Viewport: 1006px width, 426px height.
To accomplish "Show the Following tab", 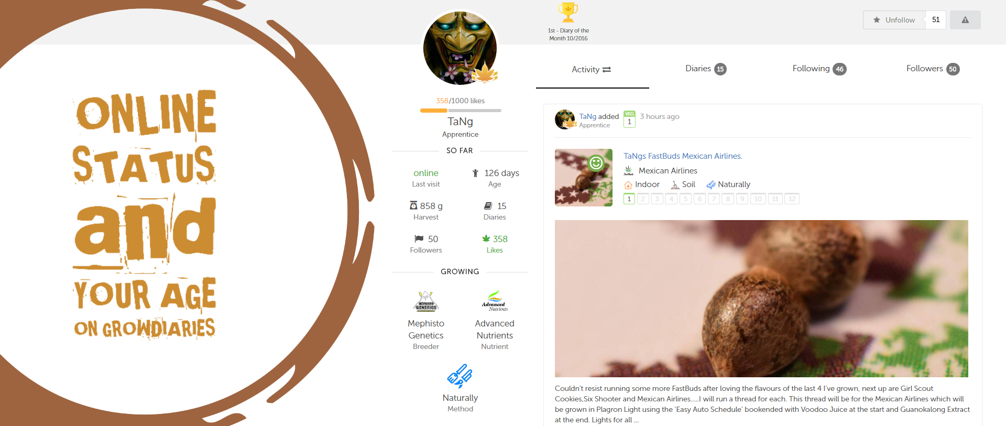I will [x=819, y=69].
